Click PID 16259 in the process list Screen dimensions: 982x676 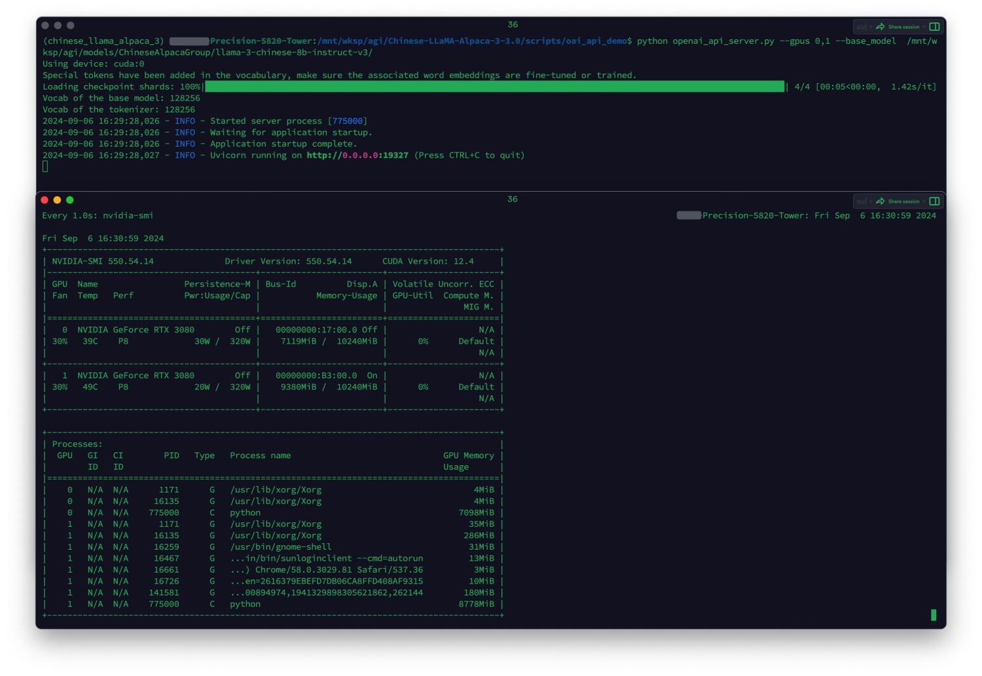click(166, 547)
